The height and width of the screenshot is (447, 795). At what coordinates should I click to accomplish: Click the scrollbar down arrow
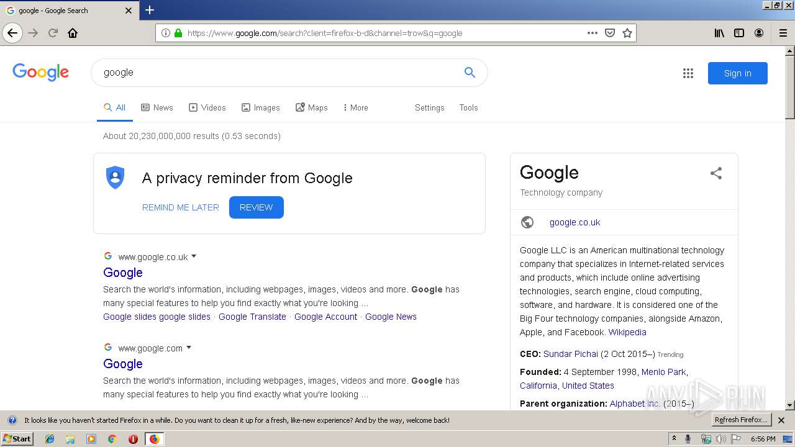[x=789, y=405]
